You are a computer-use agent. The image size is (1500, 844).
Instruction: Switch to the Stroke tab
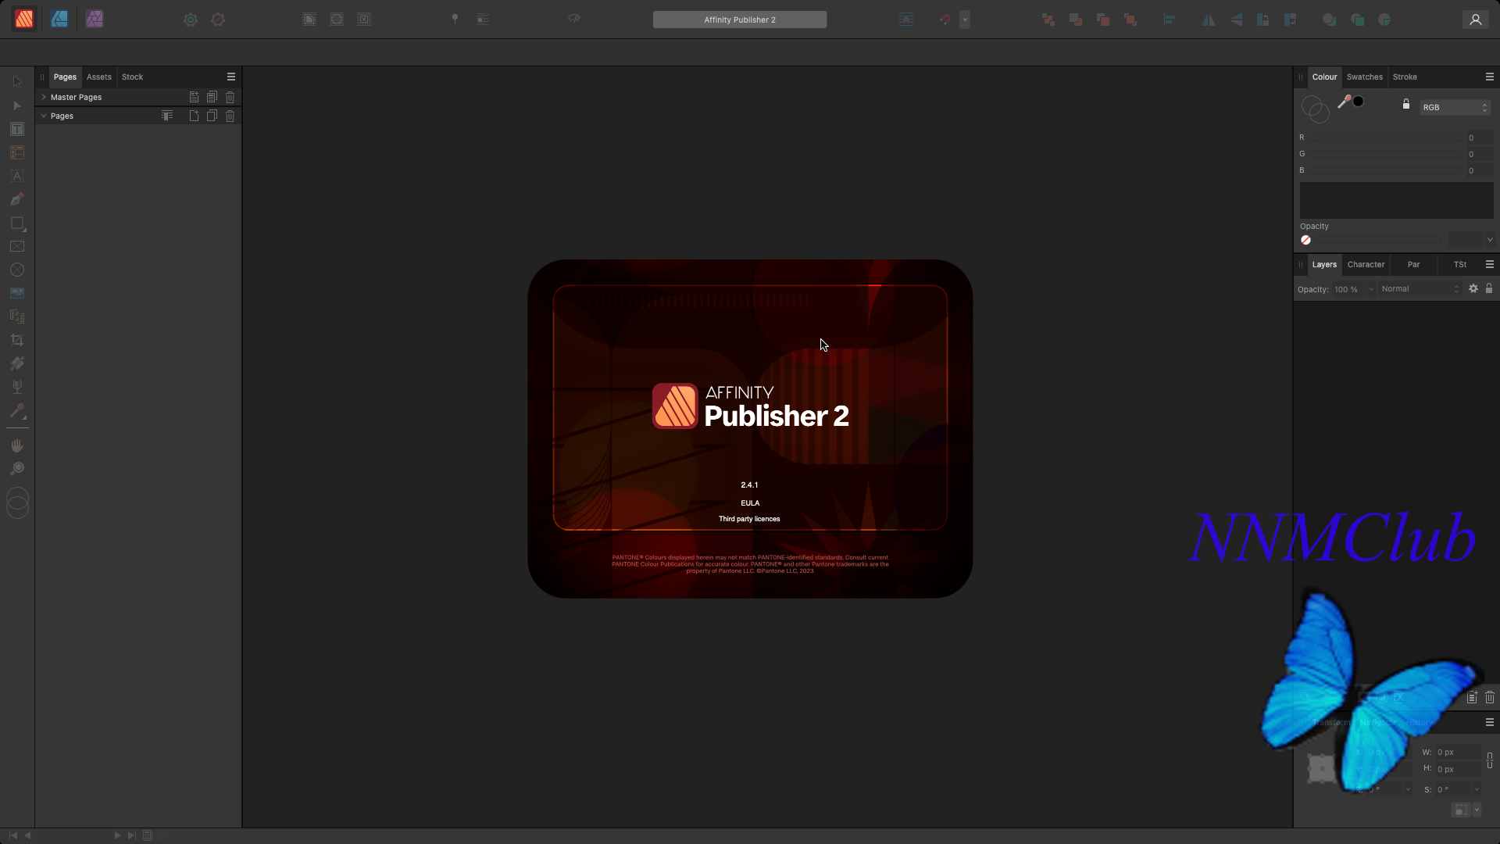click(1405, 77)
